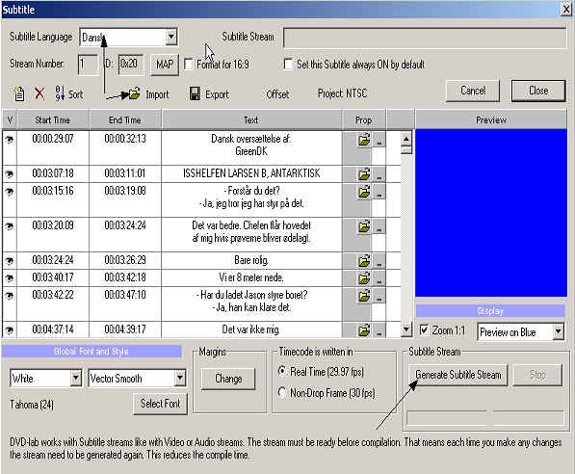This screenshot has width=575, height=474.
Task: Export subtitles with the floppy disk icon
Action: click(x=195, y=93)
